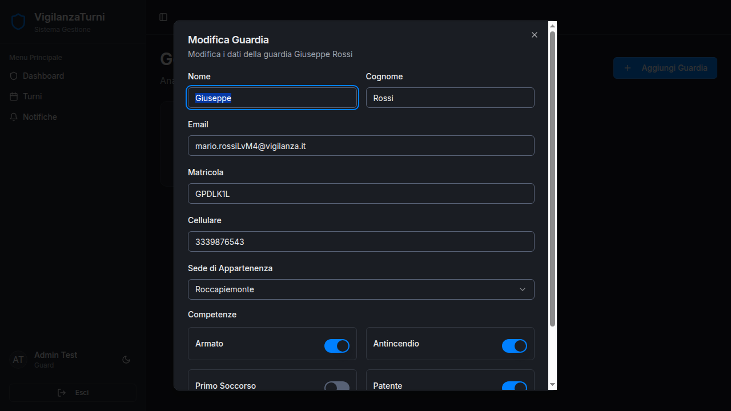Click the Dashboard shield icon
Viewport: 731px width, 411px height.
pyautogui.click(x=14, y=76)
